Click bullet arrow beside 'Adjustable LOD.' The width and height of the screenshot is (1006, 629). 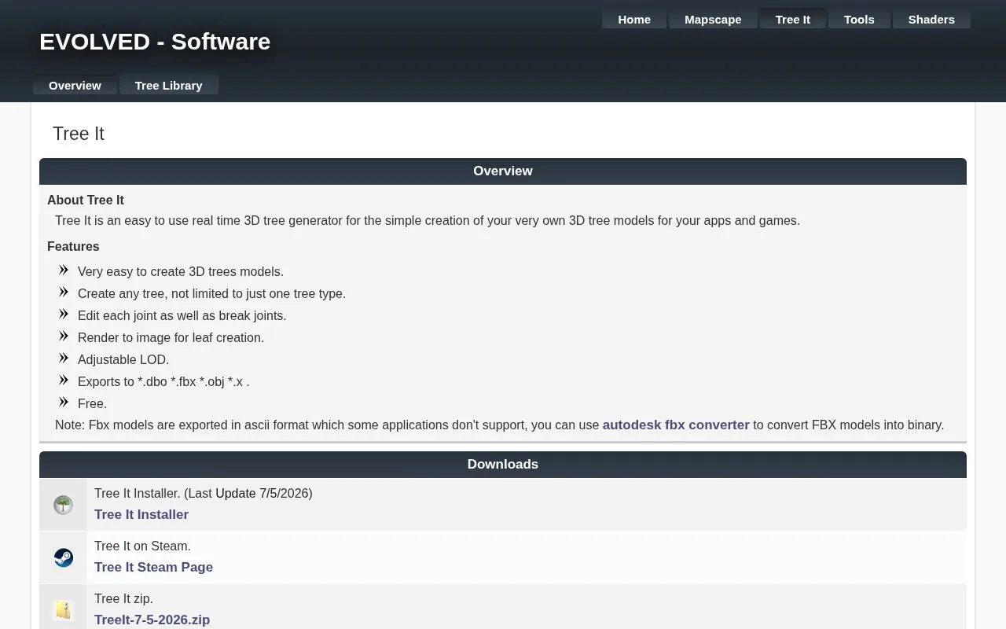[64, 358]
